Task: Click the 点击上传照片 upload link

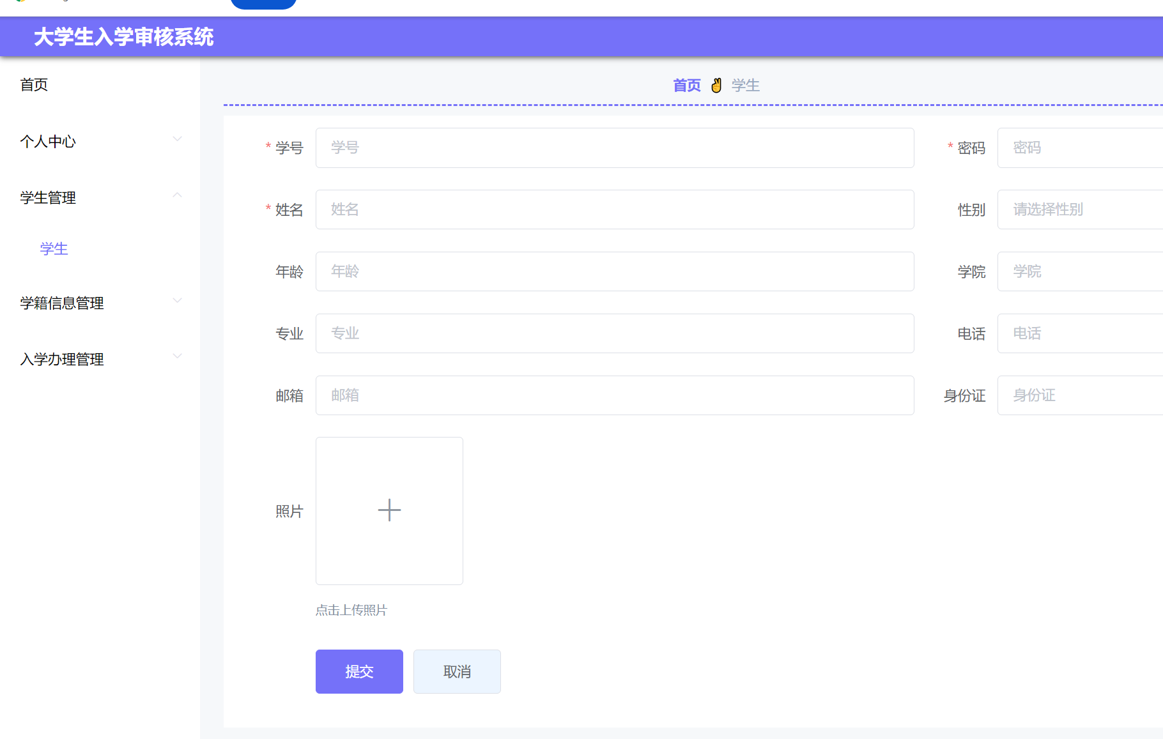Action: (x=350, y=610)
